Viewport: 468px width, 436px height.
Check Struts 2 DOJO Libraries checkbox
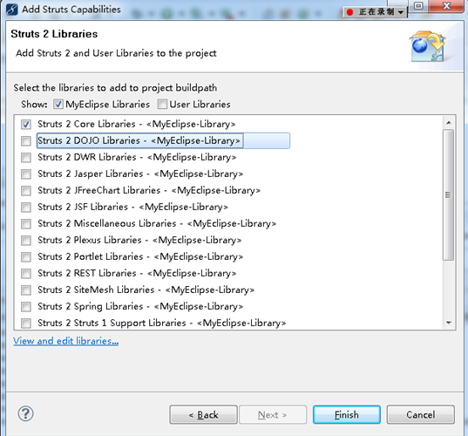(26, 140)
